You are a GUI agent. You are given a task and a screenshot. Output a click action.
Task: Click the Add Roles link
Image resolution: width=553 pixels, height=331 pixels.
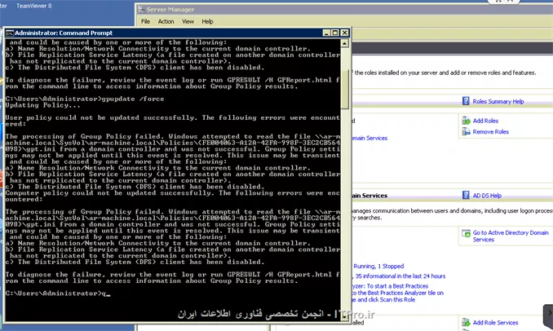[x=485, y=121]
